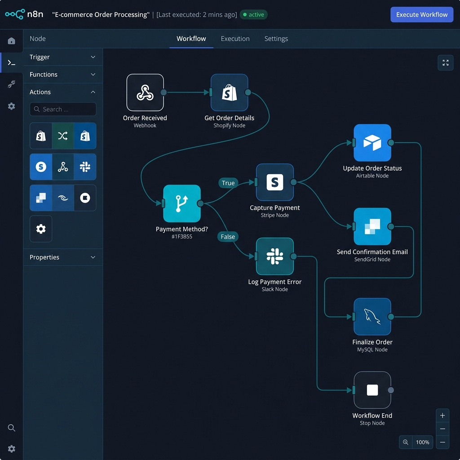The width and height of the screenshot is (460, 460).
Task: Click the Last executed 2 mins ago text
Action: pyautogui.click(x=197, y=14)
